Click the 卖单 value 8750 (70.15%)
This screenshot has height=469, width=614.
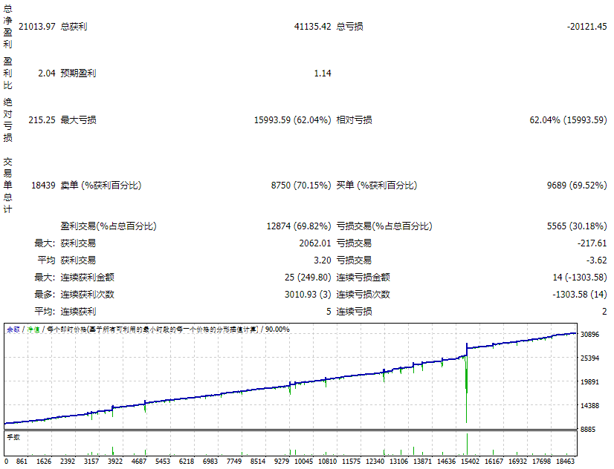point(300,185)
